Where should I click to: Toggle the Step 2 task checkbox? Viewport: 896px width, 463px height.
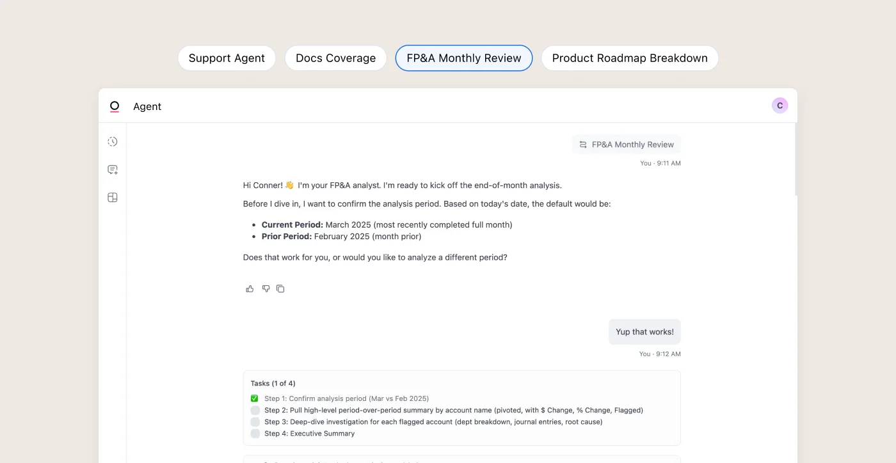(x=255, y=410)
